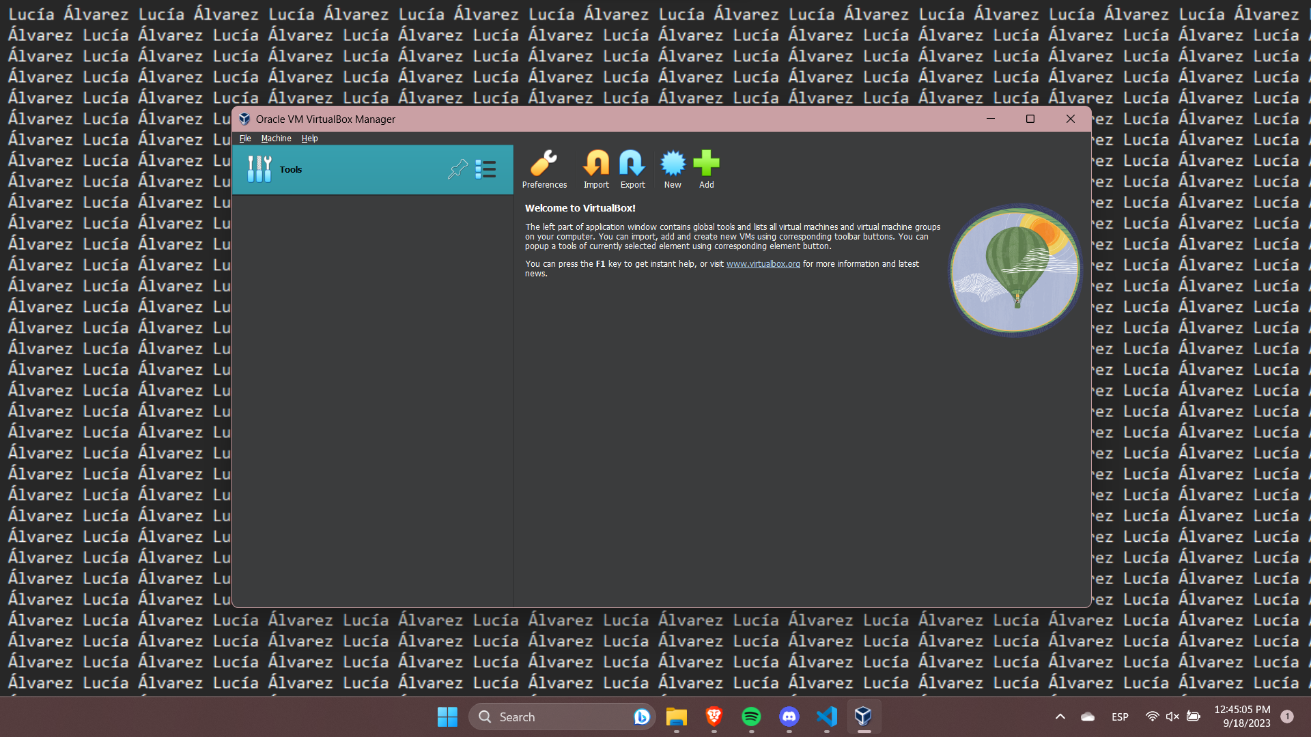1311x737 pixels.
Task: Open the ESP language input switcher
Action: (1120, 717)
